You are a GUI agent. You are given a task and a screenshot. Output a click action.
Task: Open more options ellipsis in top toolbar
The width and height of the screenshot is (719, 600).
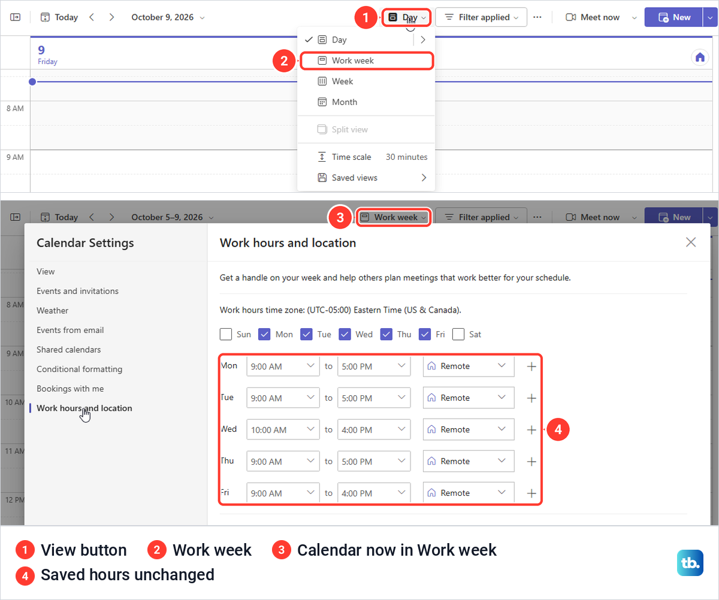(x=537, y=17)
